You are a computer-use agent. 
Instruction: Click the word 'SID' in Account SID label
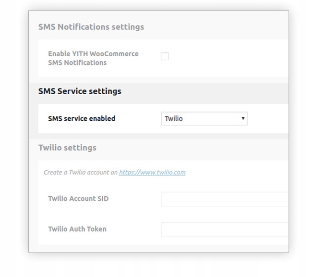coord(101,199)
